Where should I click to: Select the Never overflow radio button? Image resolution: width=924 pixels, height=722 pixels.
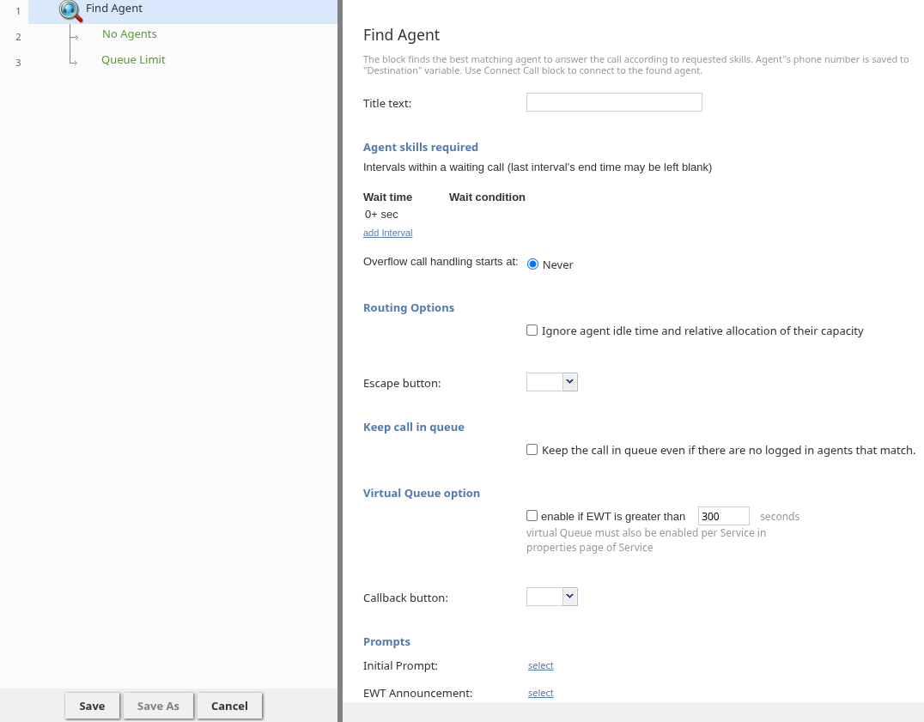point(532,264)
